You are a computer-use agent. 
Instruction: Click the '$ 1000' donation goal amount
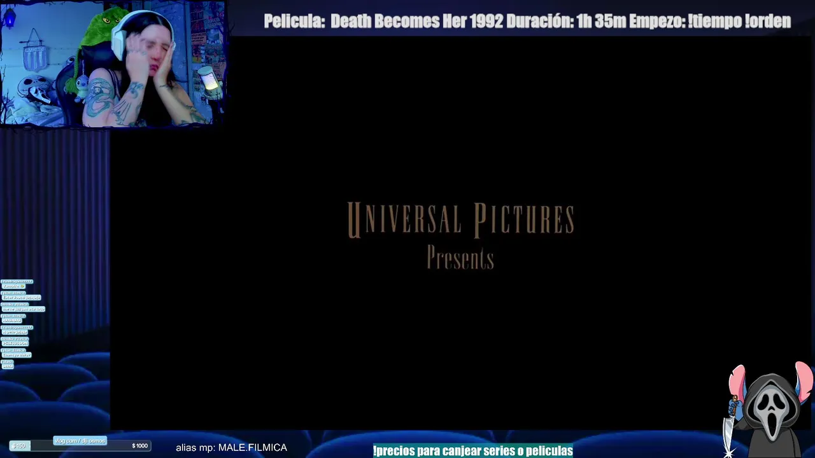(x=139, y=446)
